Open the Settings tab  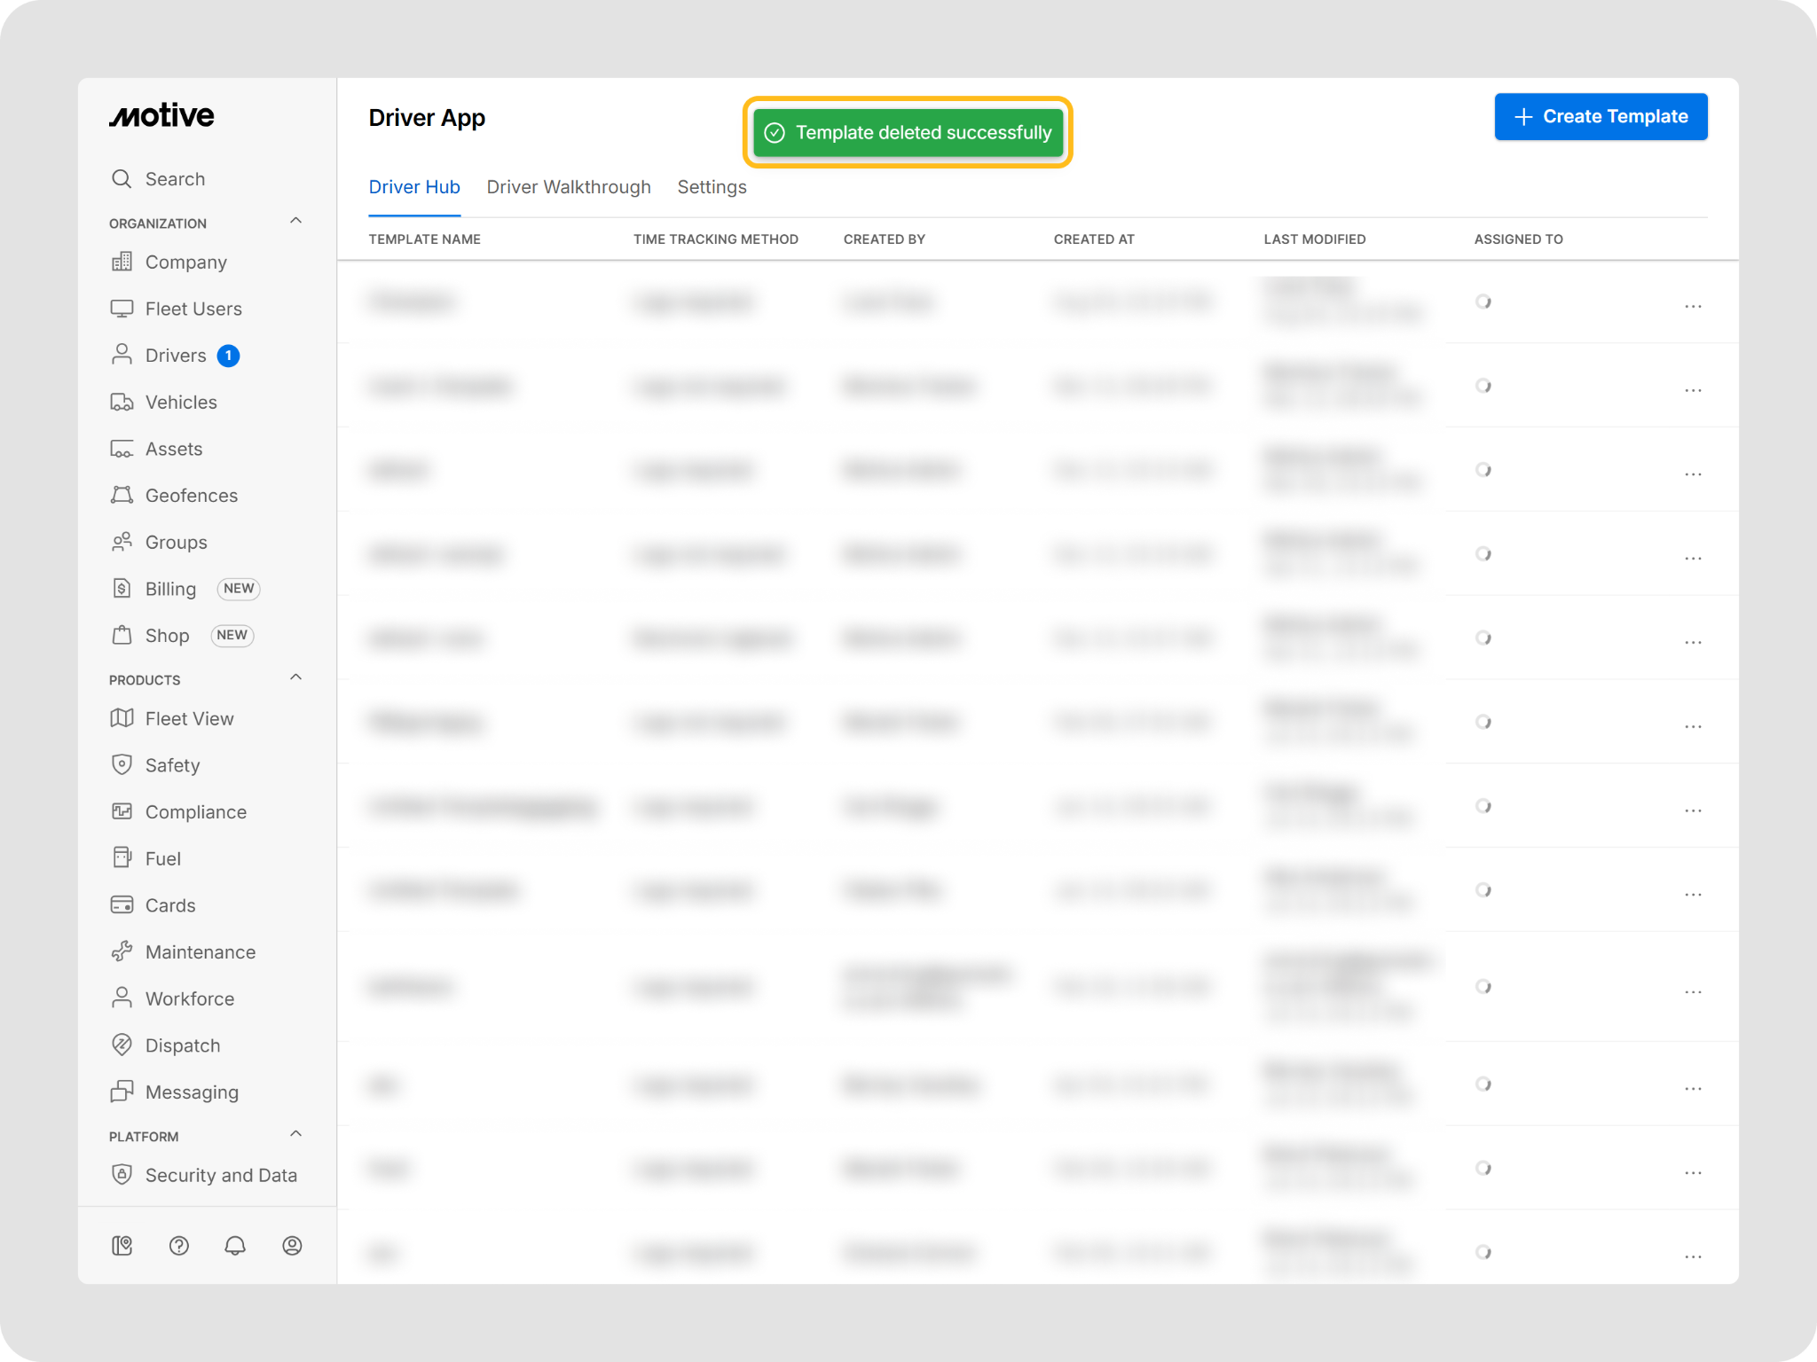(712, 187)
